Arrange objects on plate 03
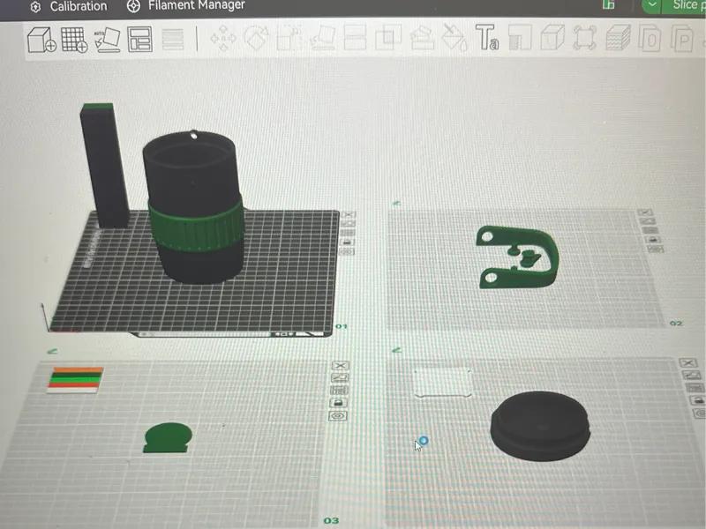Image resolution: width=706 pixels, height=529 pixels. [340, 390]
